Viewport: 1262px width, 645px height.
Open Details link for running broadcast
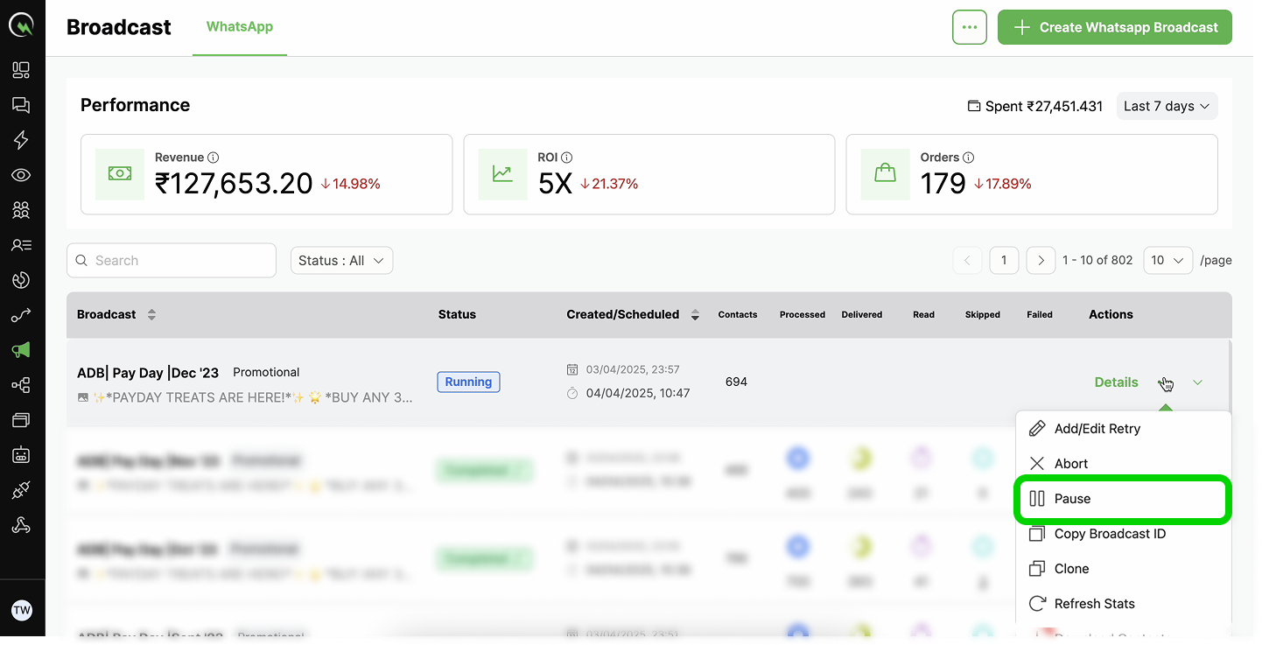(x=1116, y=382)
